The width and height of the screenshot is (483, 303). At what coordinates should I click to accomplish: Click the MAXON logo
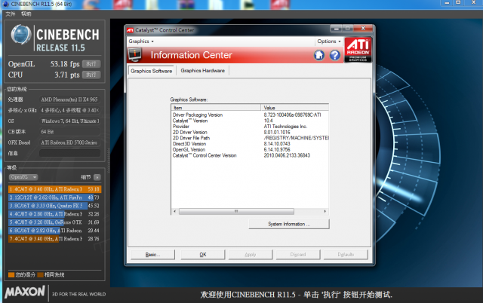tap(25, 292)
